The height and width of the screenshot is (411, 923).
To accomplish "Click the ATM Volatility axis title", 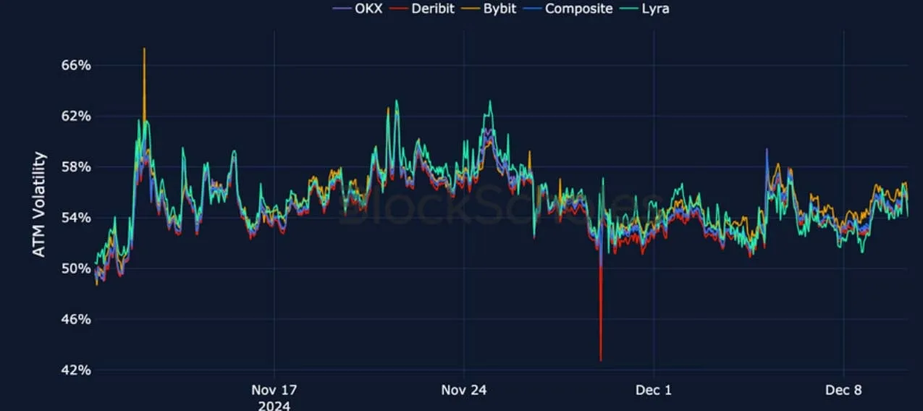I will 40,204.
